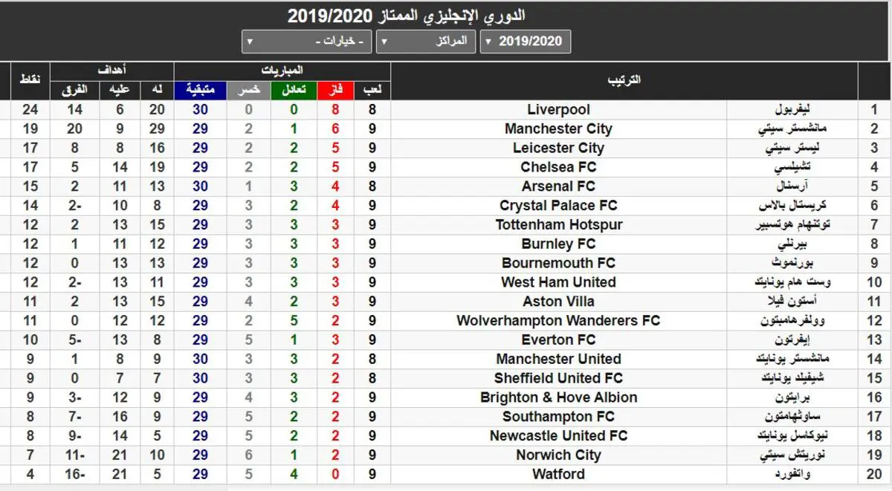Click the Arabic name مانشستر يونايتد
The width and height of the screenshot is (892, 491).
click(x=792, y=359)
